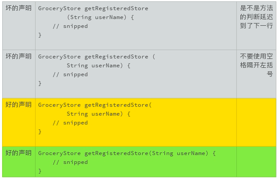279x179 pixels.
Task: Click the empty note cell in yellow row
Action: (256, 122)
